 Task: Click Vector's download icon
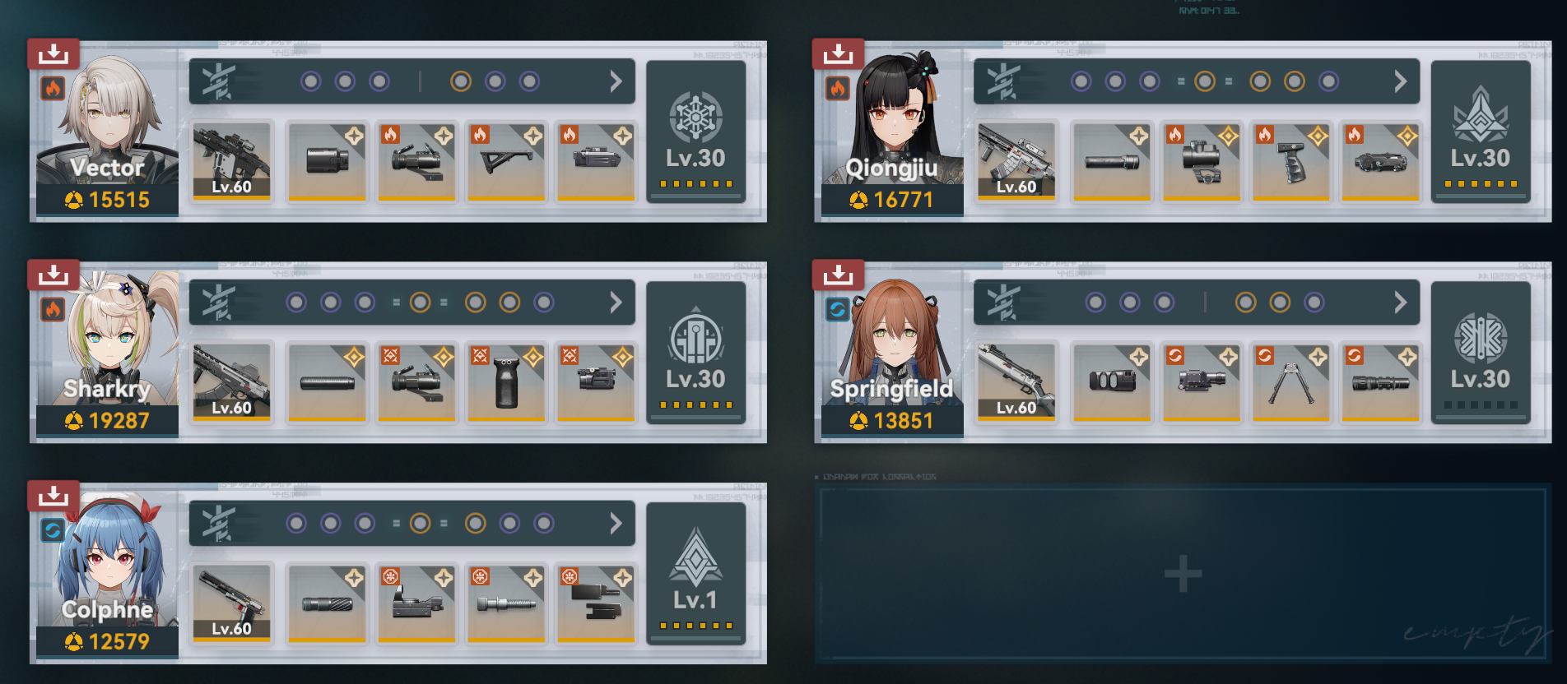(x=53, y=54)
